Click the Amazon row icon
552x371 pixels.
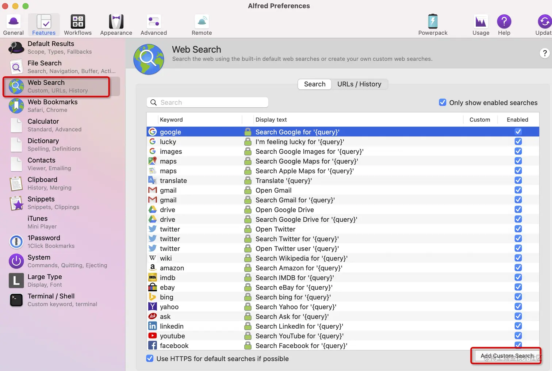(x=153, y=268)
